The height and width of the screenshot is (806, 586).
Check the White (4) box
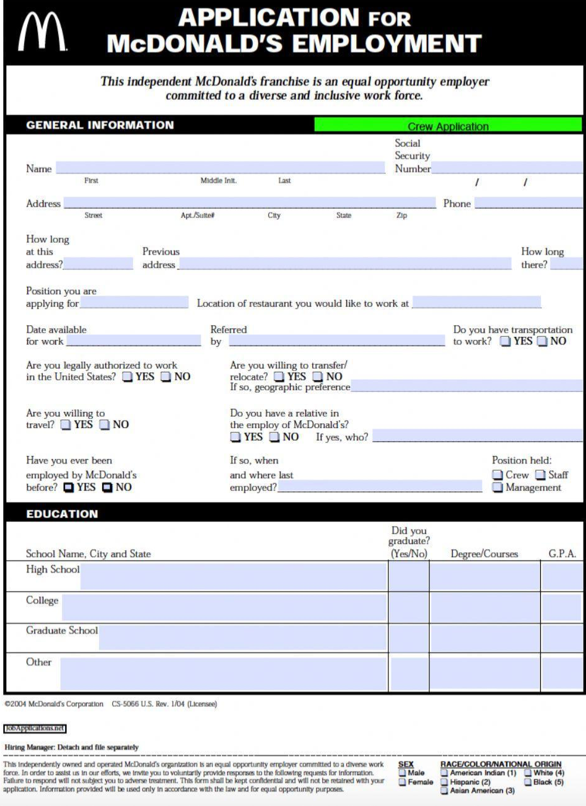click(528, 773)
